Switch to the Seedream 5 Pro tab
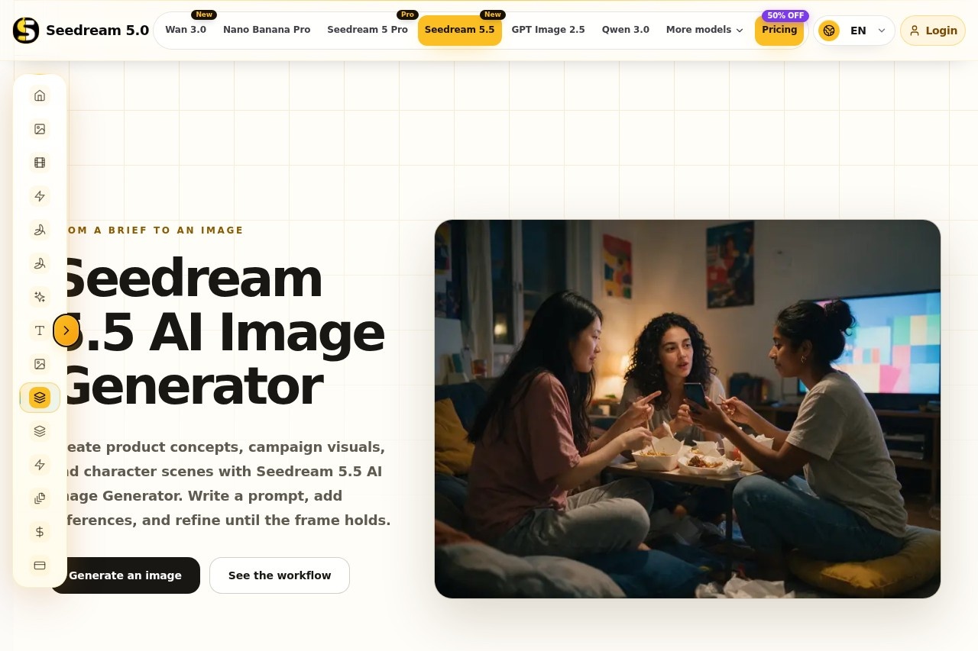 (368, 30)
